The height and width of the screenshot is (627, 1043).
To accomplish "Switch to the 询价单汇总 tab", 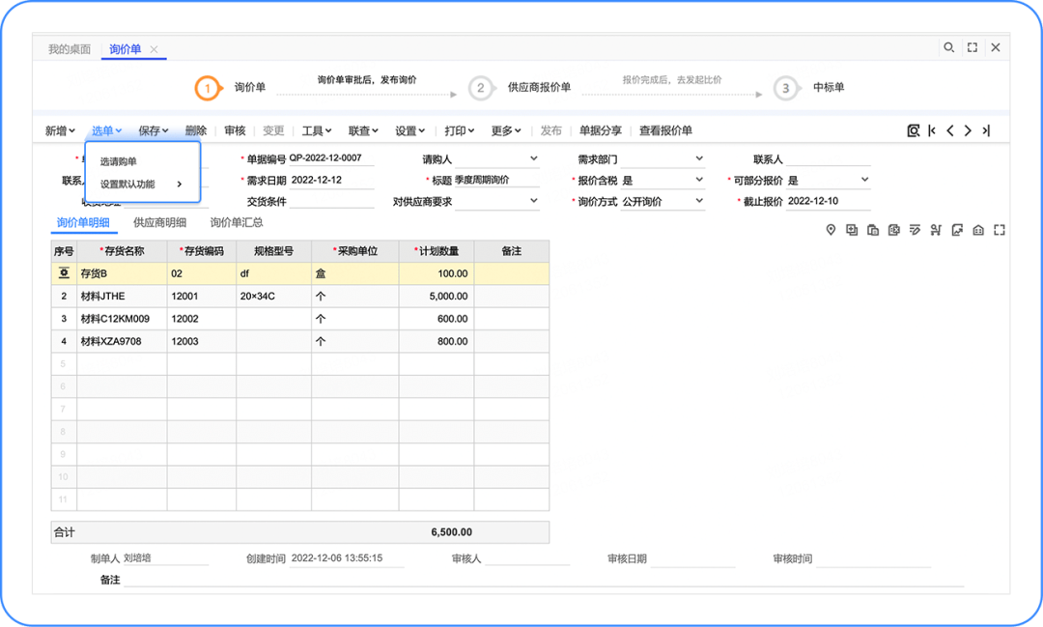I will pyautogui.click(x=237, y=223).
